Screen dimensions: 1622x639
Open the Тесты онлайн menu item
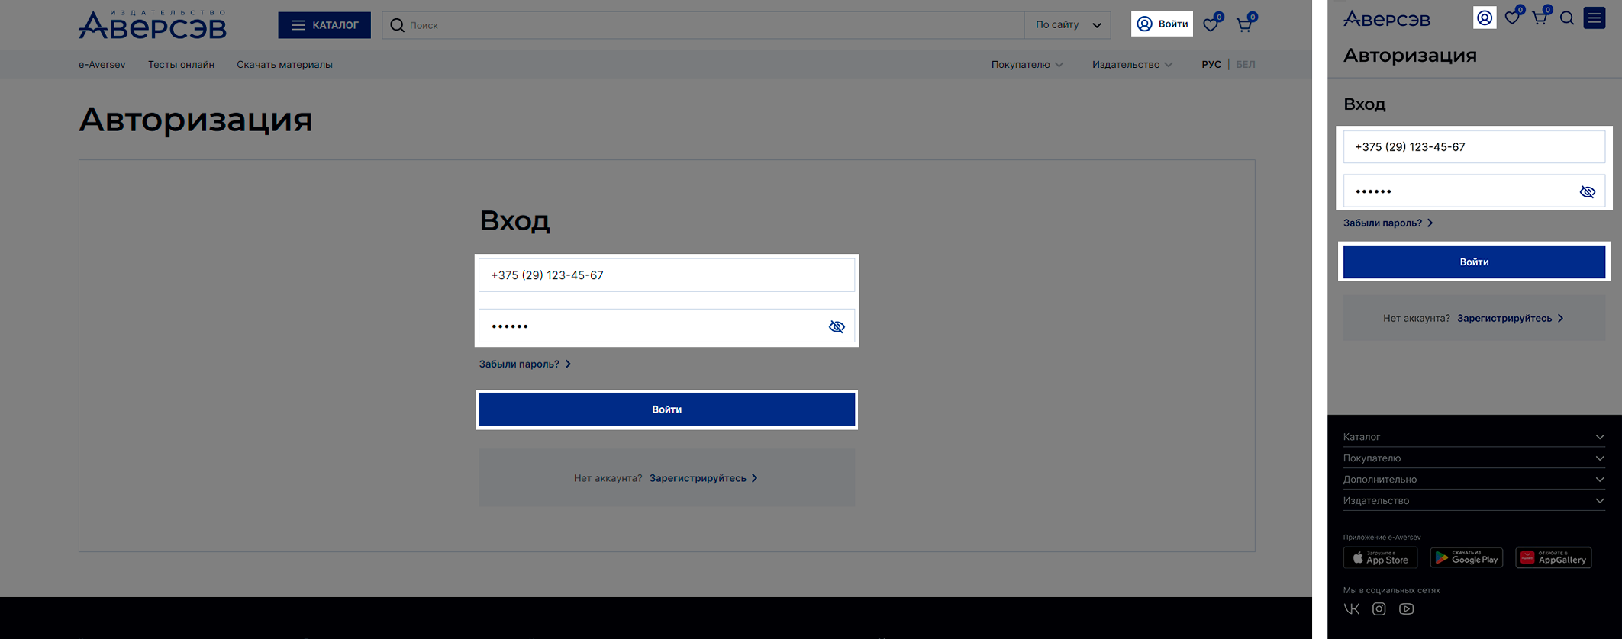181,65
